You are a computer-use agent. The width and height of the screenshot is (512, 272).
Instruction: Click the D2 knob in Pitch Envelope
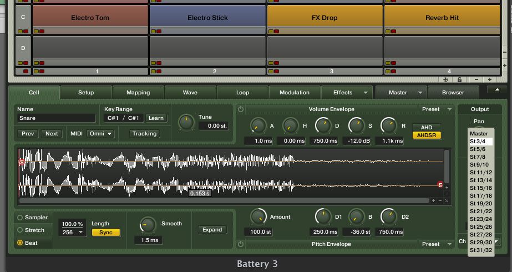coord(388,216)
